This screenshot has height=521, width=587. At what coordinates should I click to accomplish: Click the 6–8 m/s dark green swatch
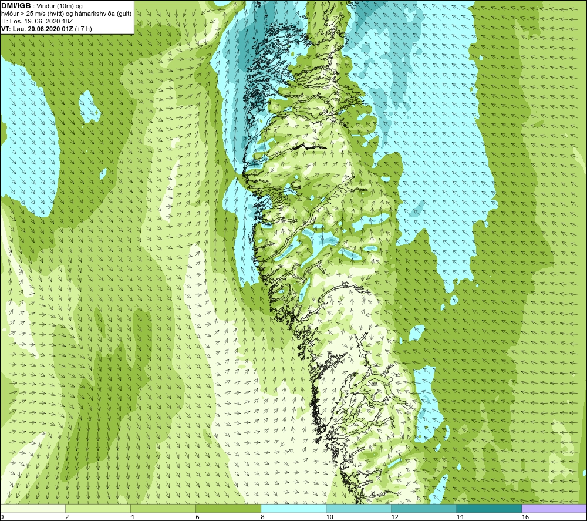click(x=228, y=508)
